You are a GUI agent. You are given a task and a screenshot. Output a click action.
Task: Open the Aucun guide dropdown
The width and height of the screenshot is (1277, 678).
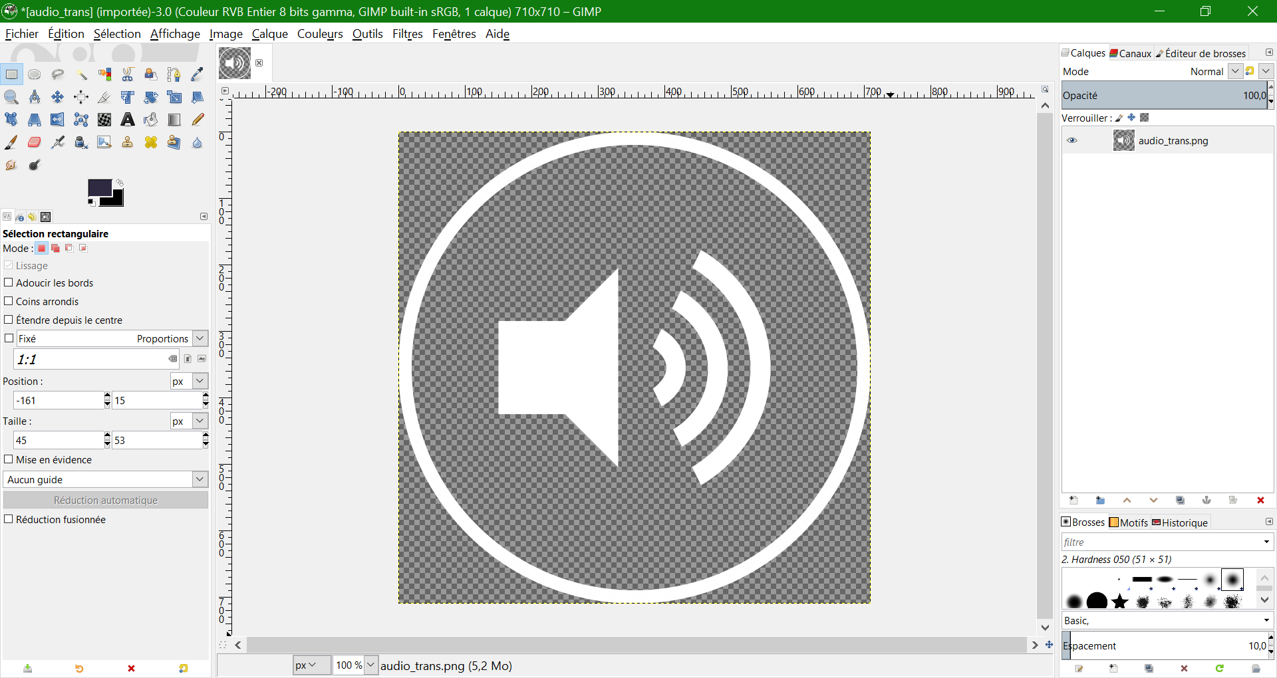pyautogui.click(x=106, y=479)
